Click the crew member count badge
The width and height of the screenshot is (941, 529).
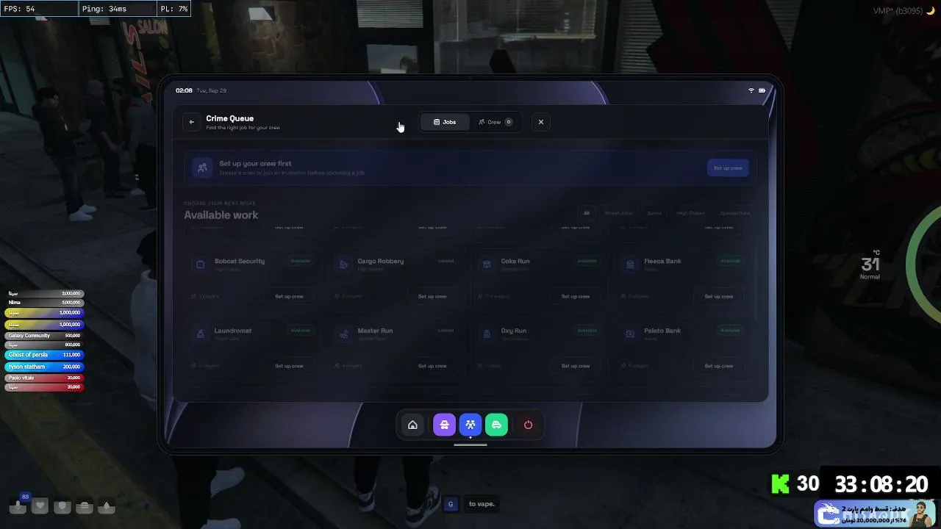(508, 122)
